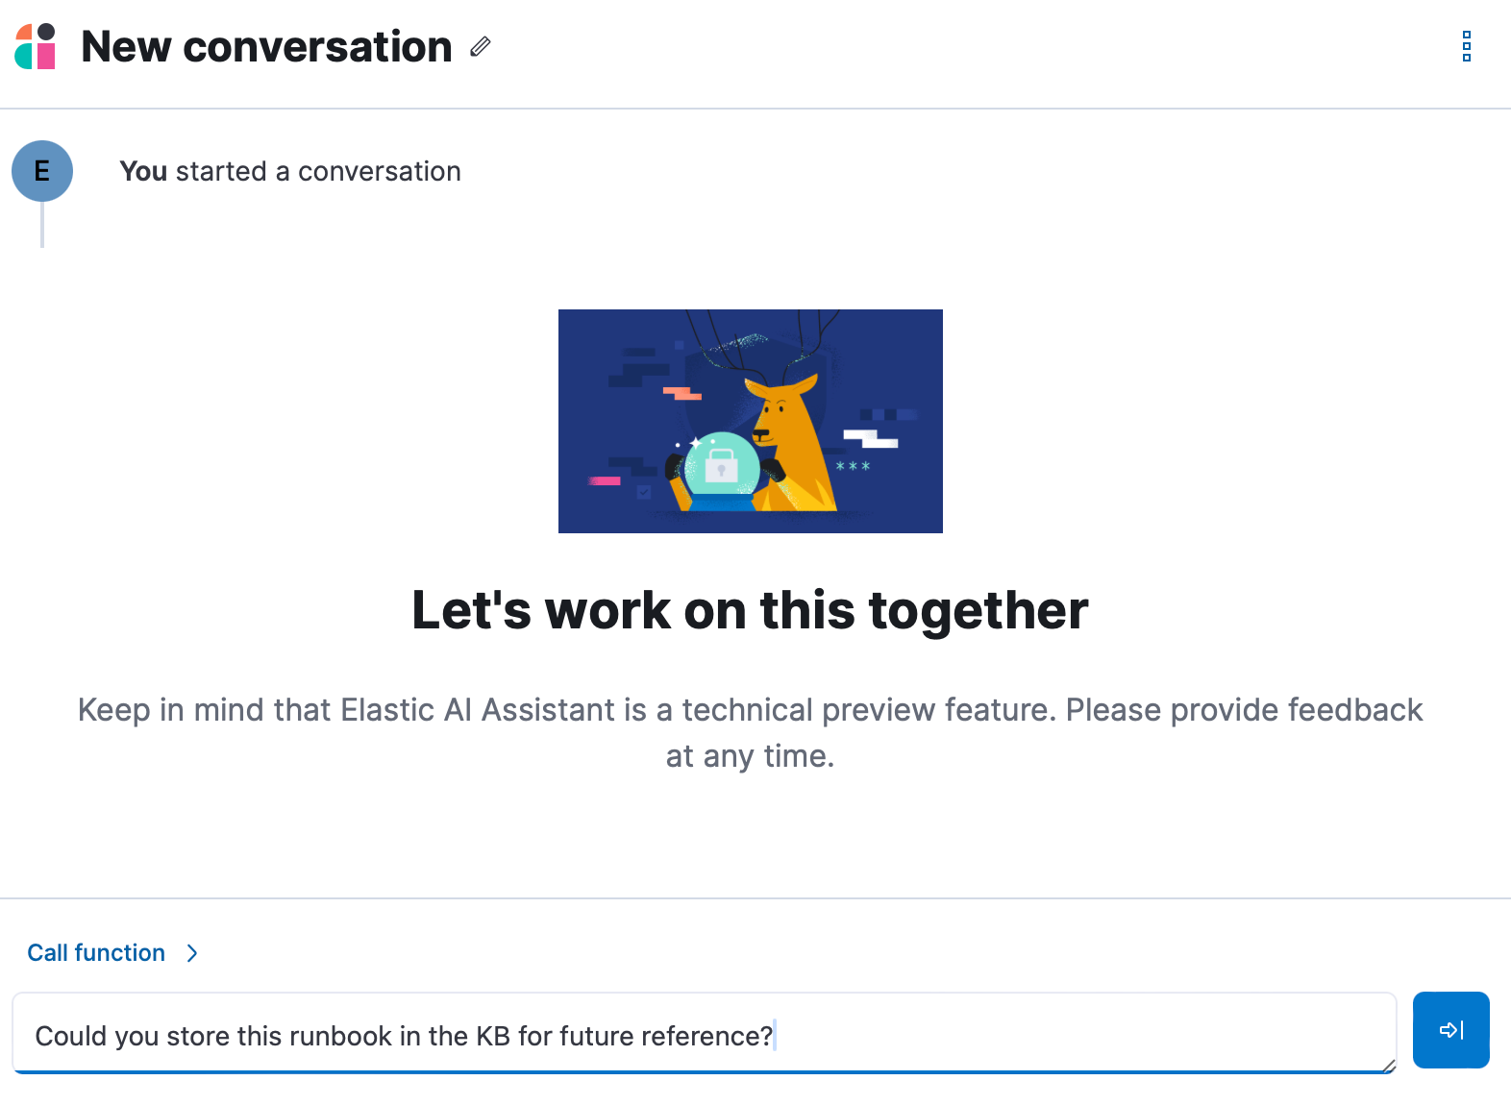
Task: Click the timeline line below the avatar
Action: [x=42, y=227]
